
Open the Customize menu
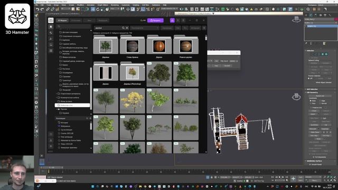tap(126, 5)
